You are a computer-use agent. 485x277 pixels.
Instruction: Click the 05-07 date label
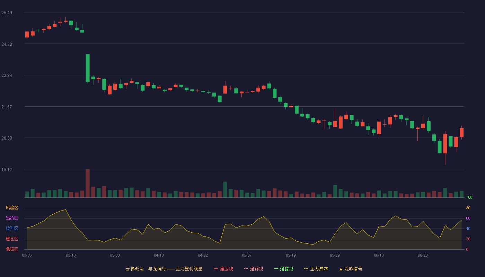coord(247,255)
